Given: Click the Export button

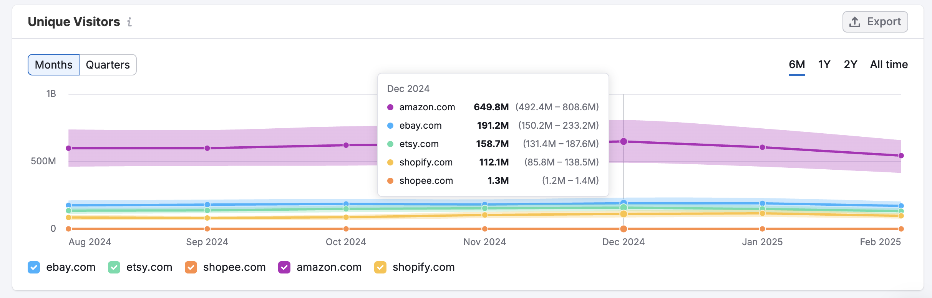Looking at the screenshot, I should pos(875,22).
